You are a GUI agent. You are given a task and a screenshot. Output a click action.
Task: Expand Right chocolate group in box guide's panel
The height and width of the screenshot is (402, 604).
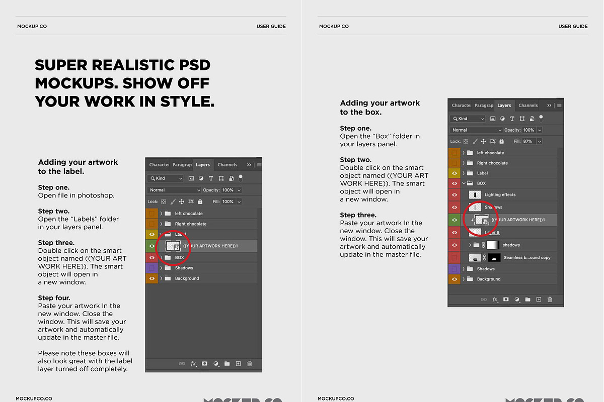[x=464, y=163]
